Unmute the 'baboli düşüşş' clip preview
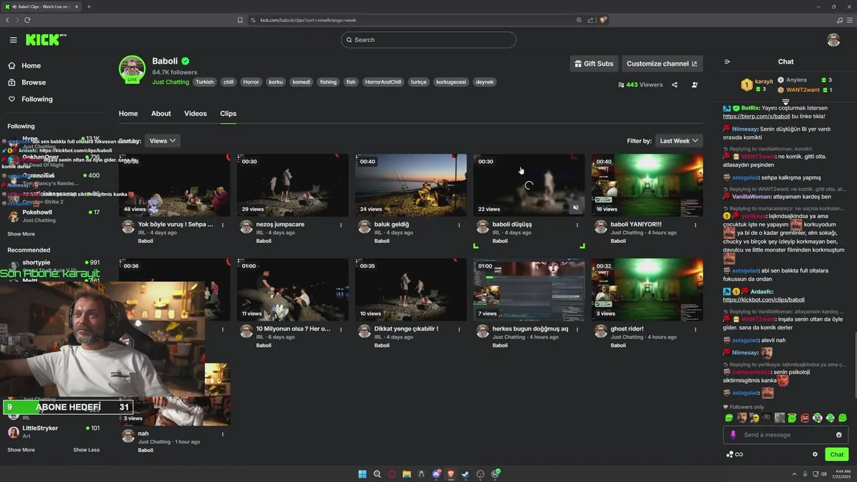857x482 pixels. [576, 208]
